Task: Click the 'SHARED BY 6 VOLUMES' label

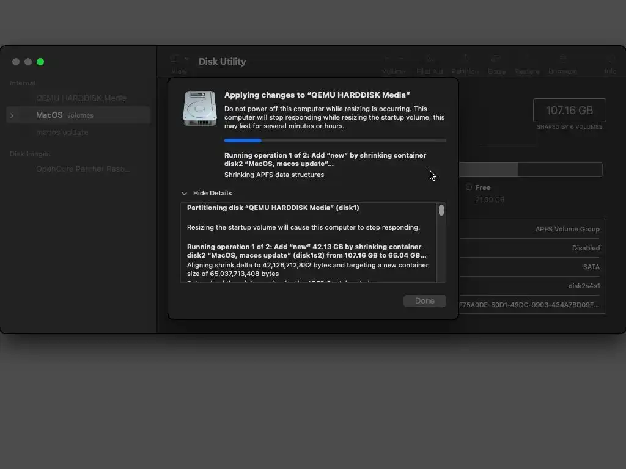Action: pyautogui.click(x=569, y=127)
